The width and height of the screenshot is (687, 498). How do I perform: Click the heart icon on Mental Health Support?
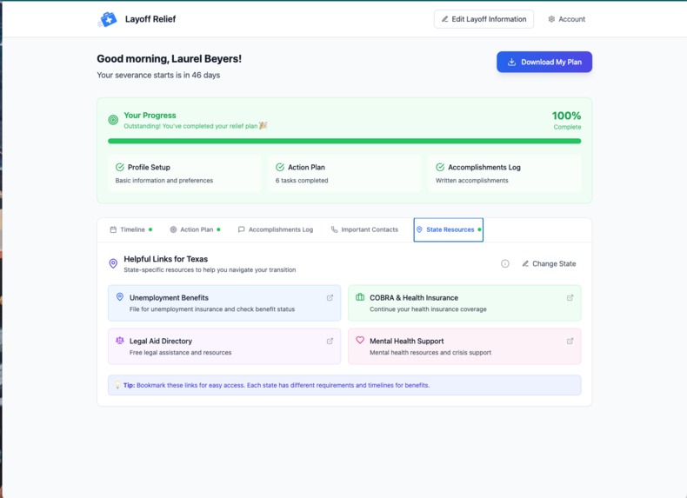click(x=360, y=341)
